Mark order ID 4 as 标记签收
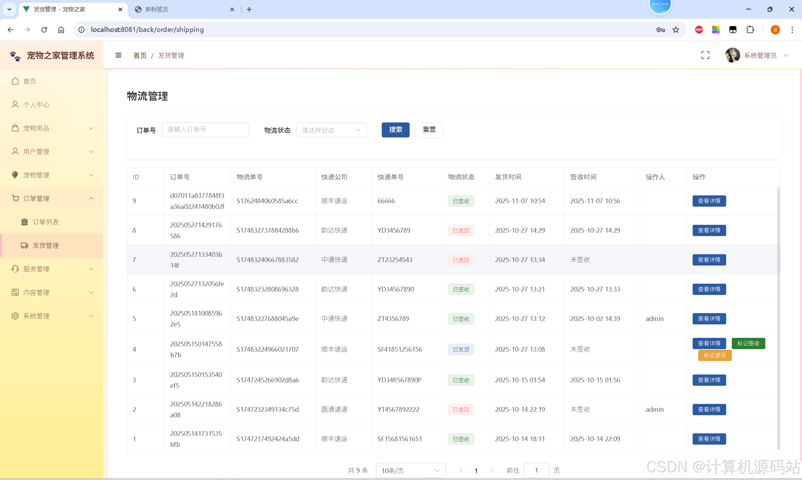The image size is (802, 480). (x=748, y=343)
